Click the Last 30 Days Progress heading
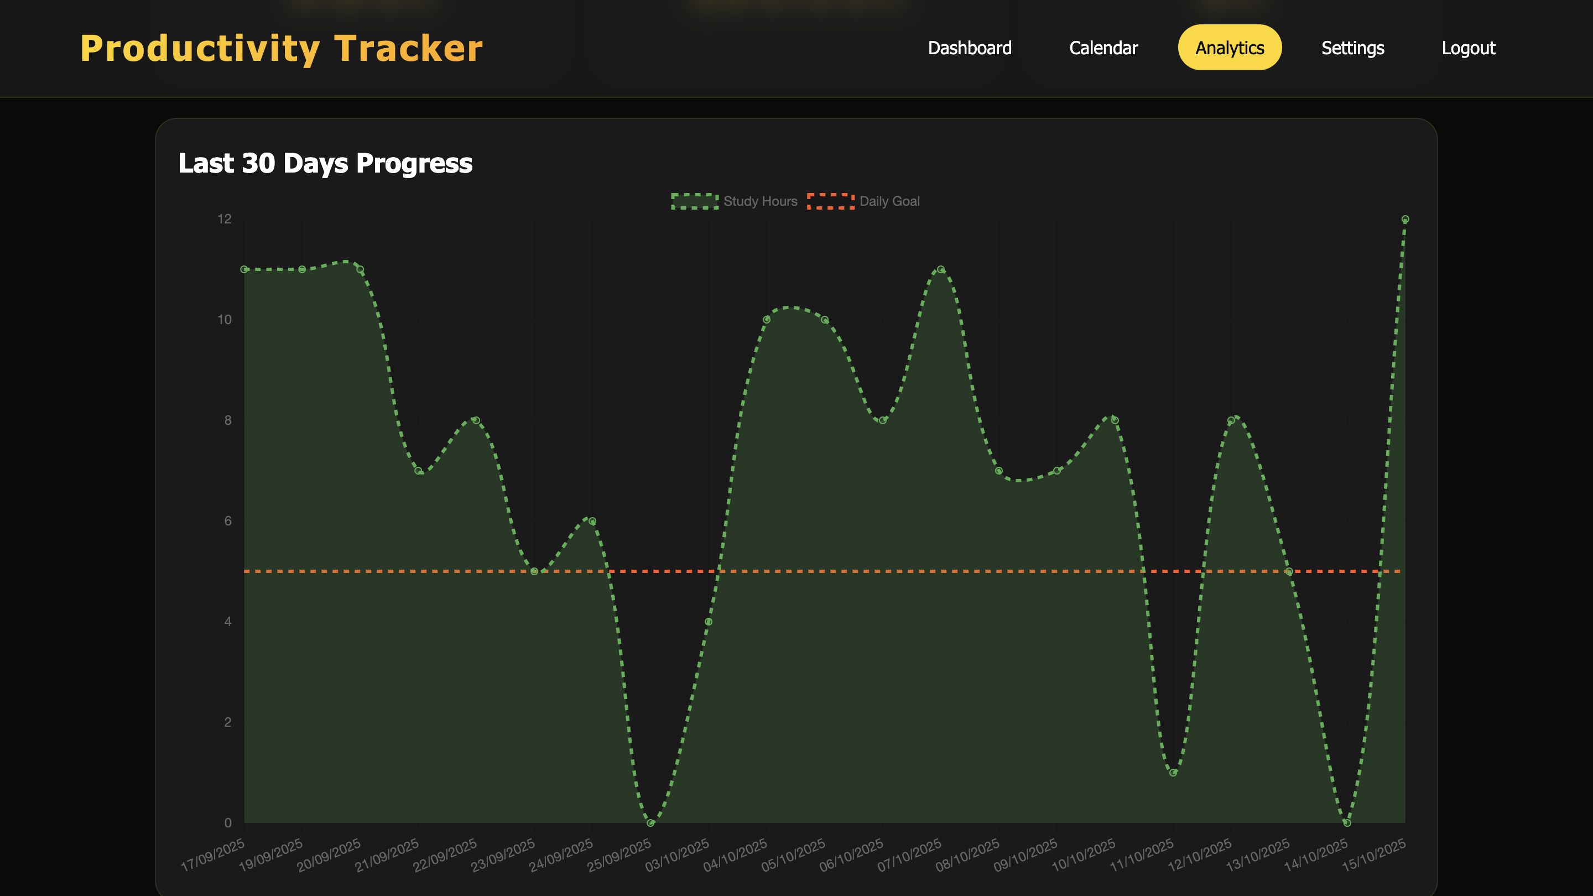Screen dimensions: 1593x896 tap(325, 164)
